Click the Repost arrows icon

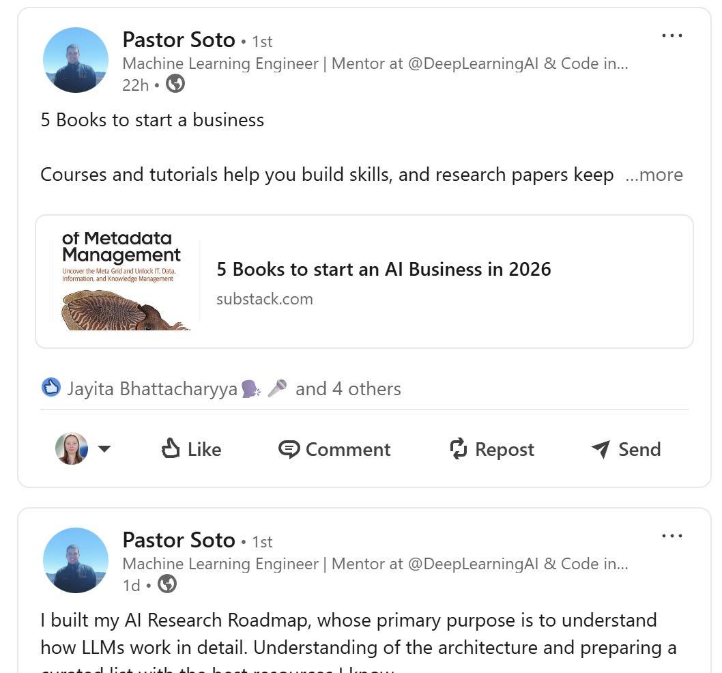[459, 448]
